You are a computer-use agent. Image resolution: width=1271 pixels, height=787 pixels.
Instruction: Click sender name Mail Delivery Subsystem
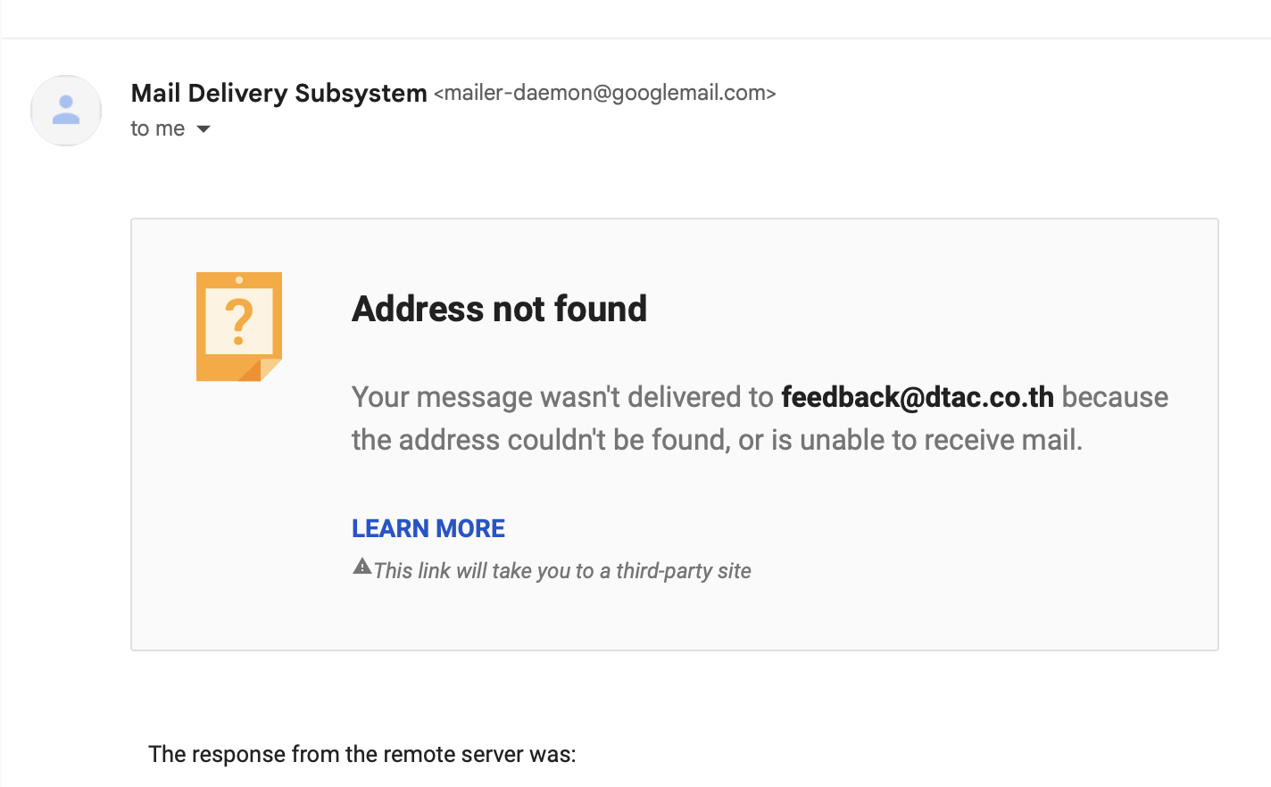point(278,93)
